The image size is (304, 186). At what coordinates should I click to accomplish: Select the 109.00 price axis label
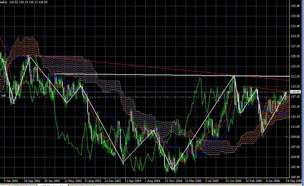(296, 137)
